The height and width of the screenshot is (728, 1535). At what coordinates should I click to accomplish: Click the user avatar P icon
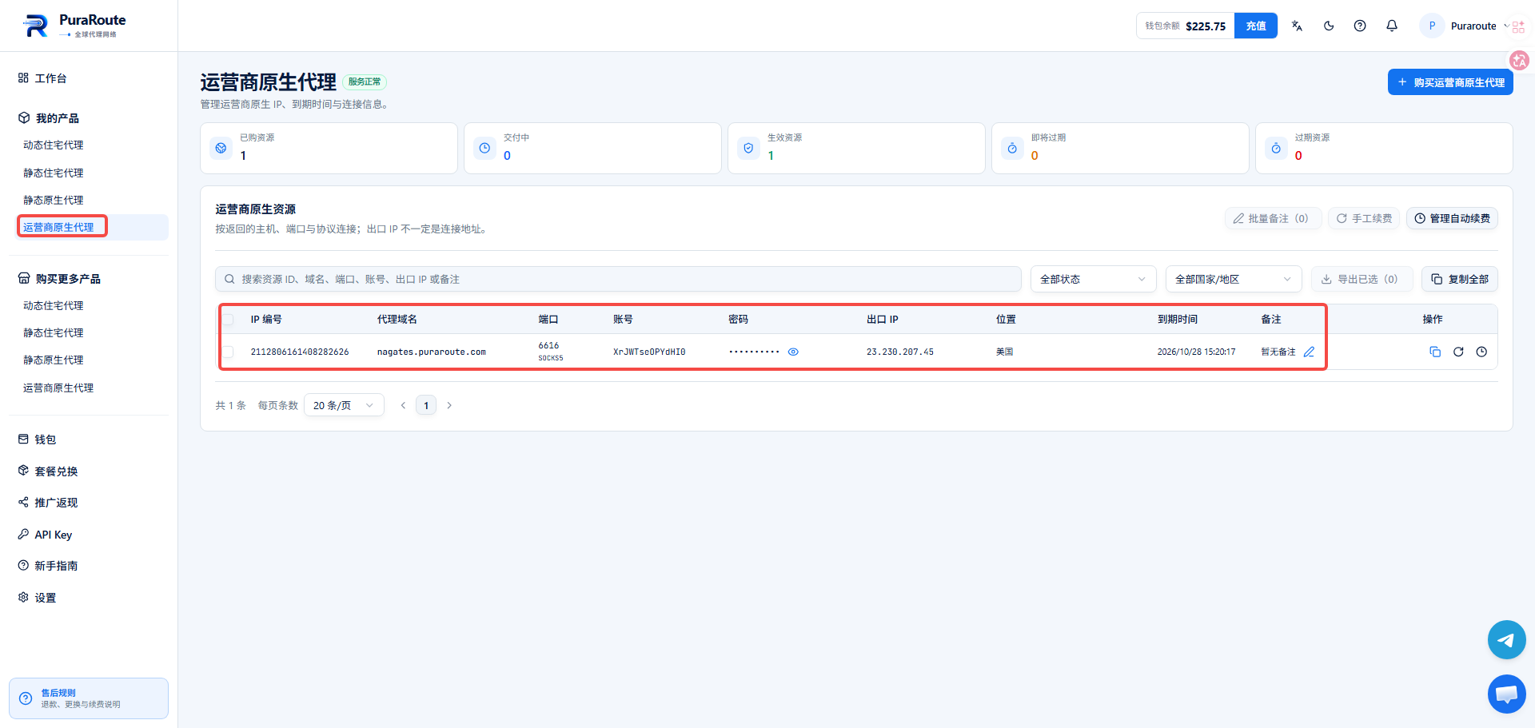pos(1432,26)
